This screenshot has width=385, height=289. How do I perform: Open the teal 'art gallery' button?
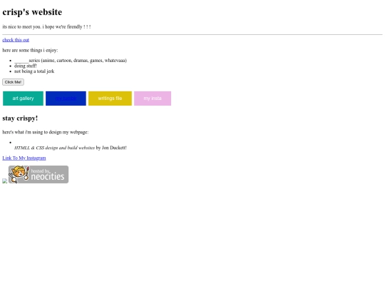(23, 98)
